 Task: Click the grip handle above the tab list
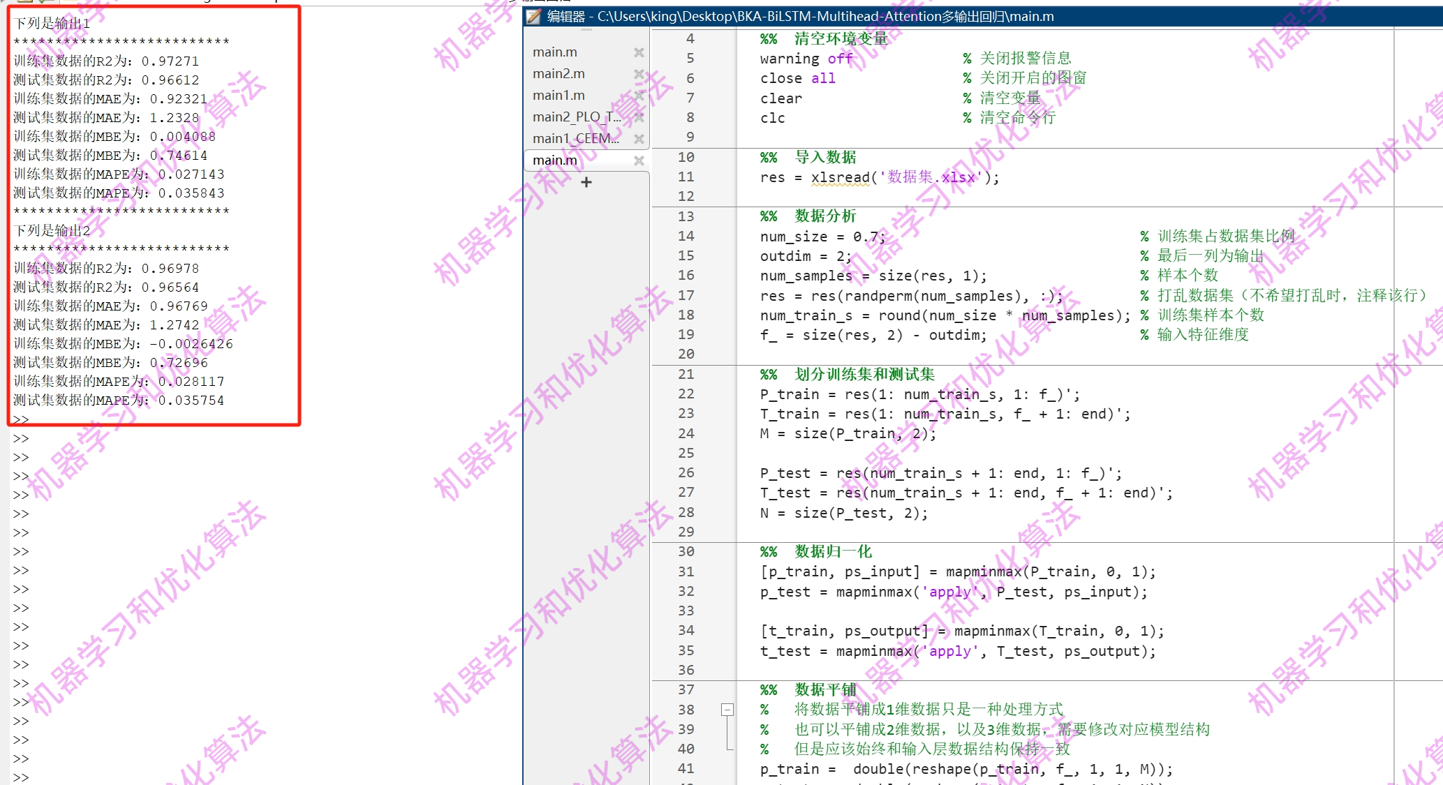pos(586,30)
